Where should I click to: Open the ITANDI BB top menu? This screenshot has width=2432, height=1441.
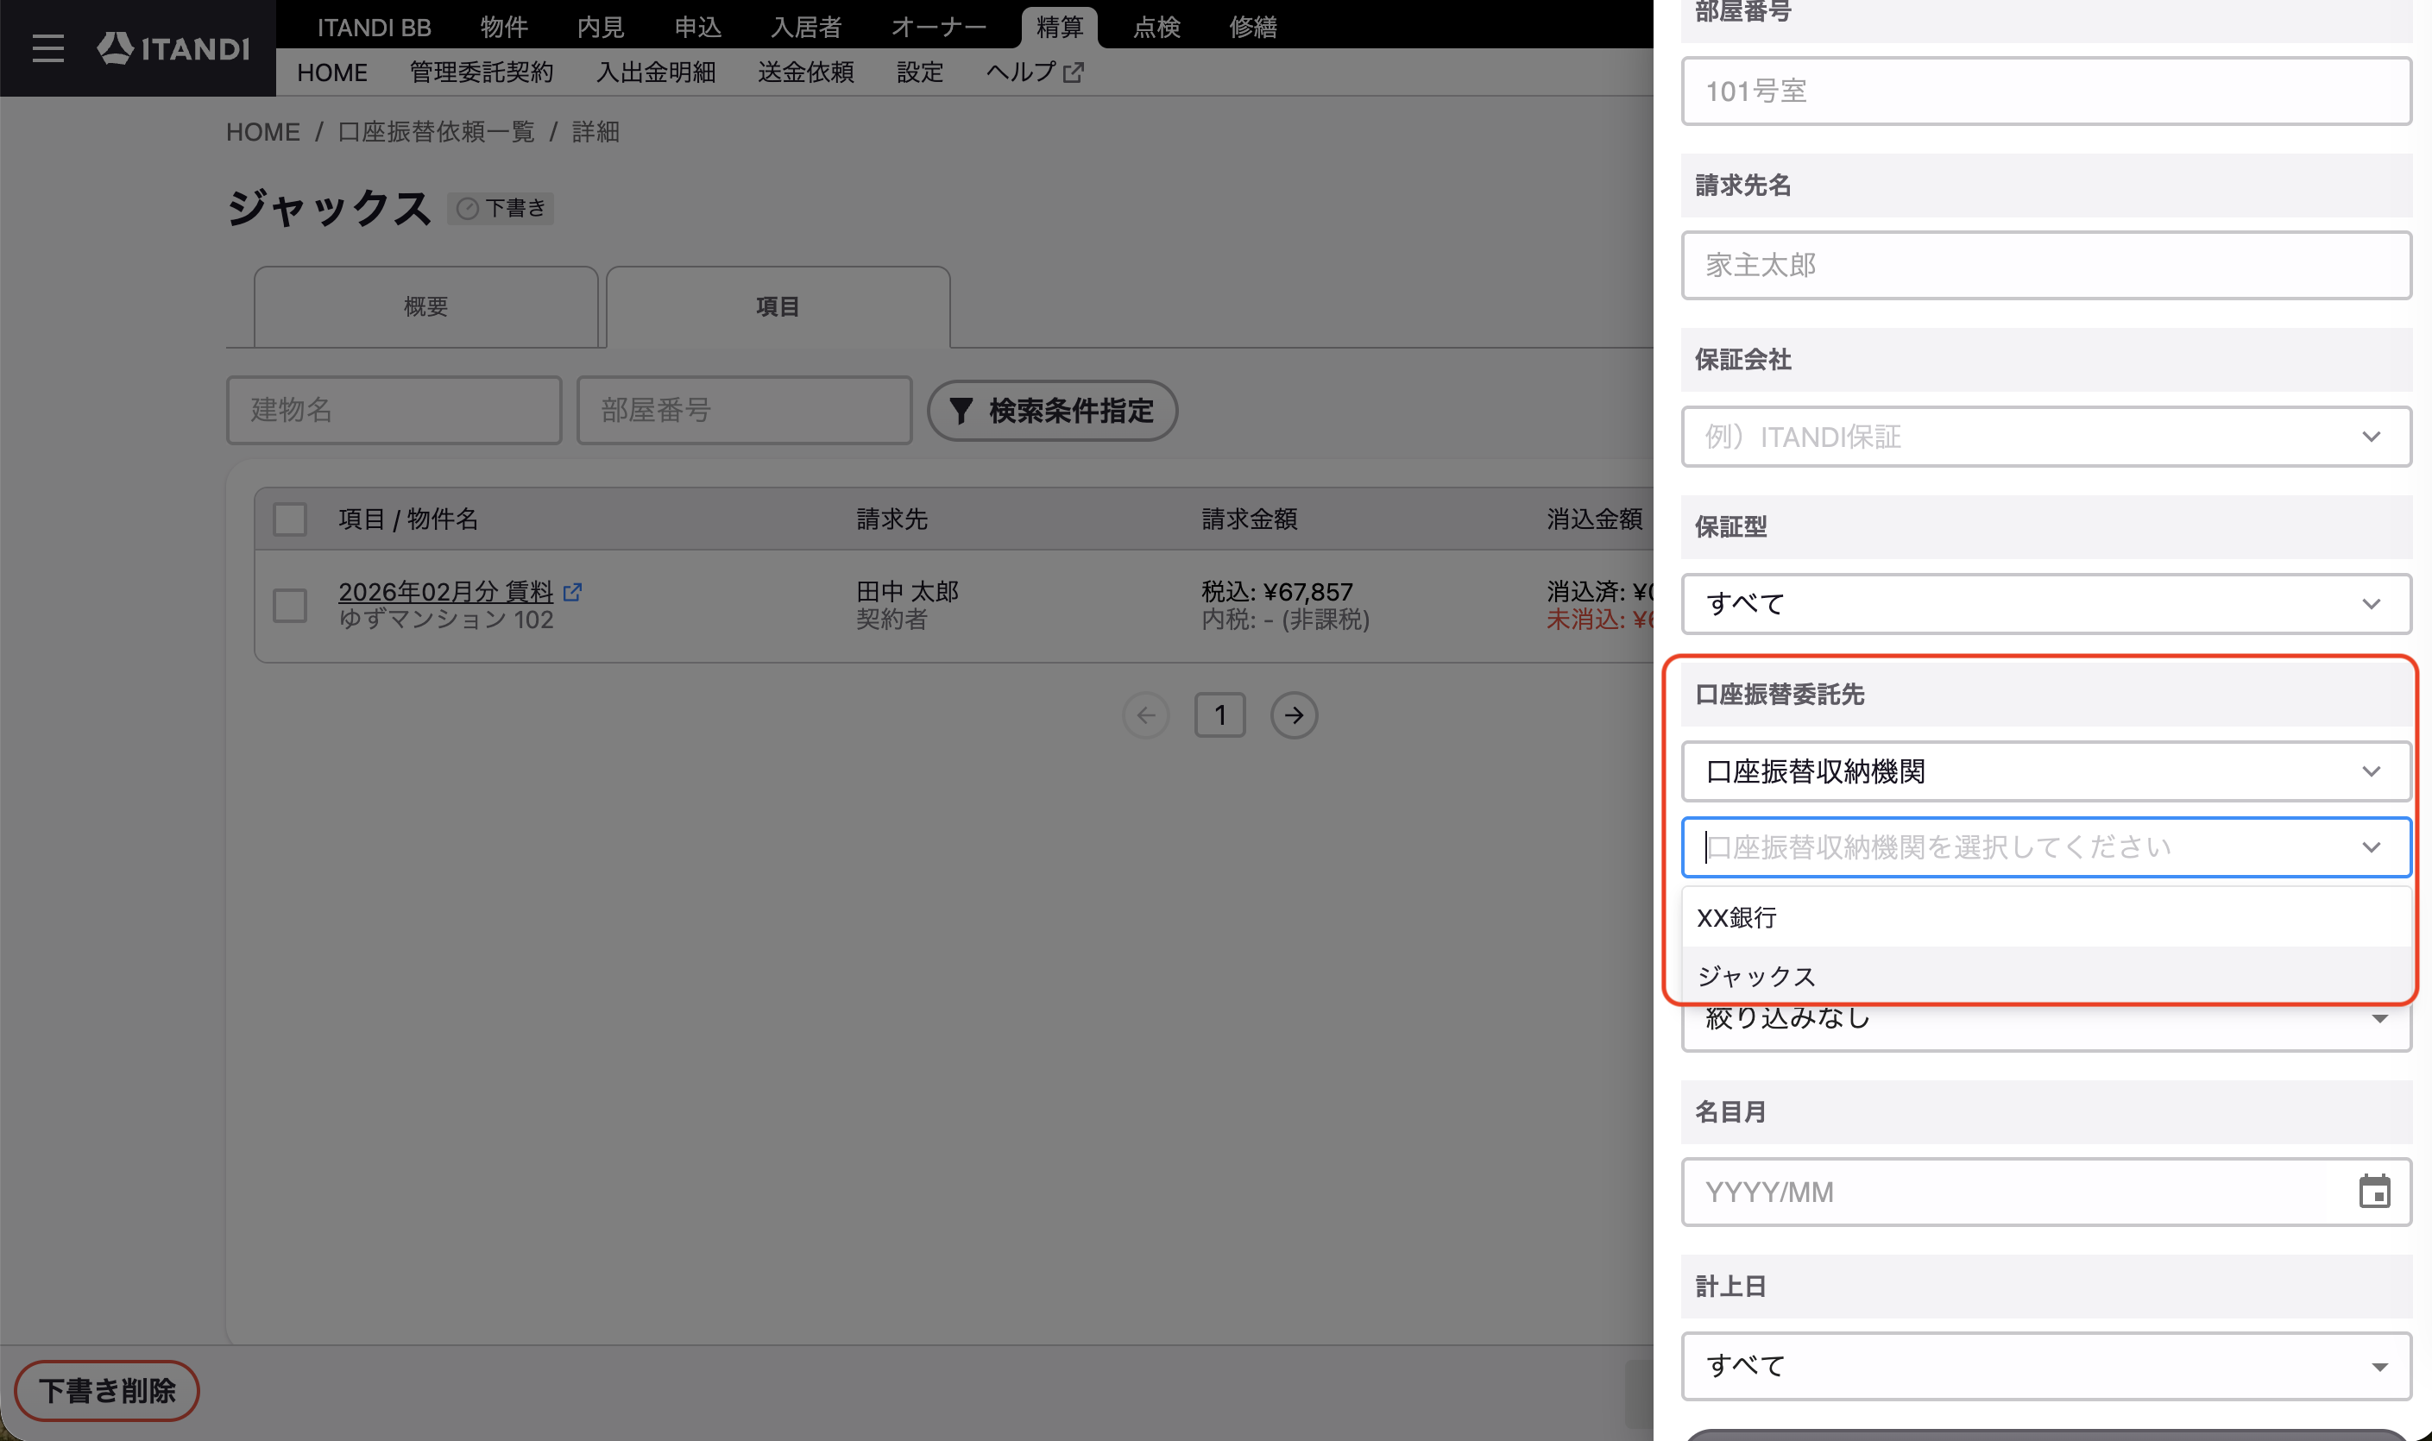tap(374, 28)
